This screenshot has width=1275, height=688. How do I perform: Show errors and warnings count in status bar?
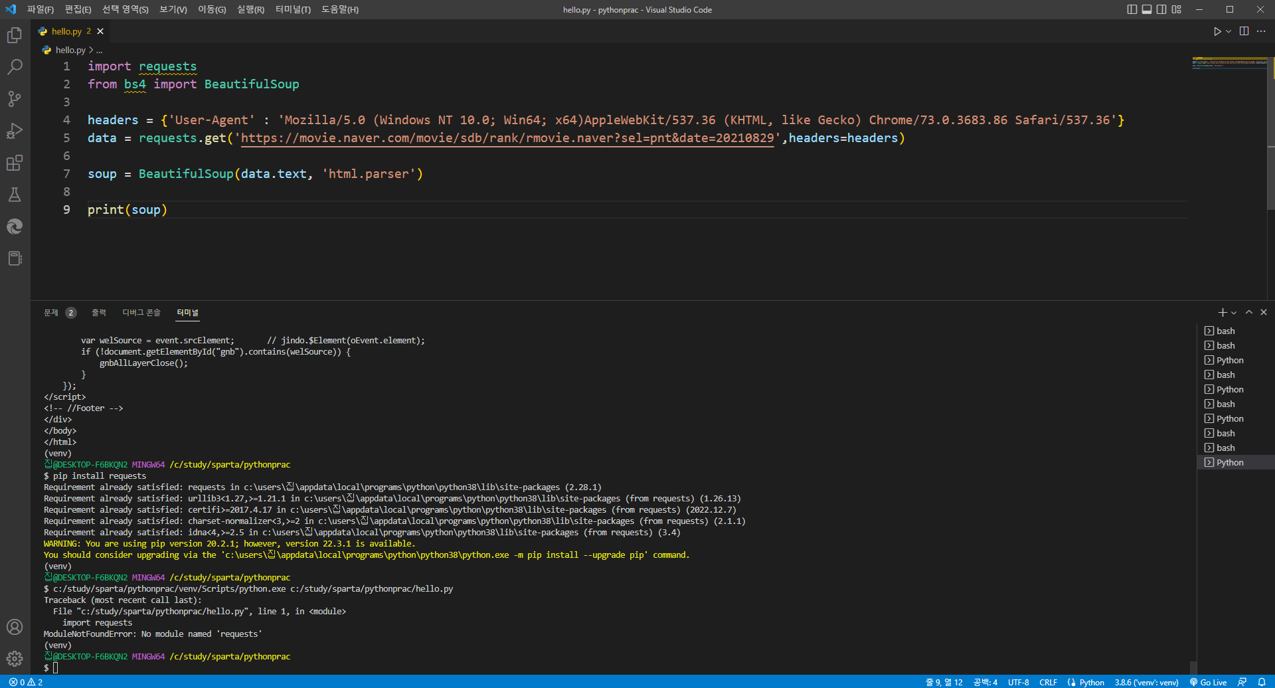tap(26, 682)
